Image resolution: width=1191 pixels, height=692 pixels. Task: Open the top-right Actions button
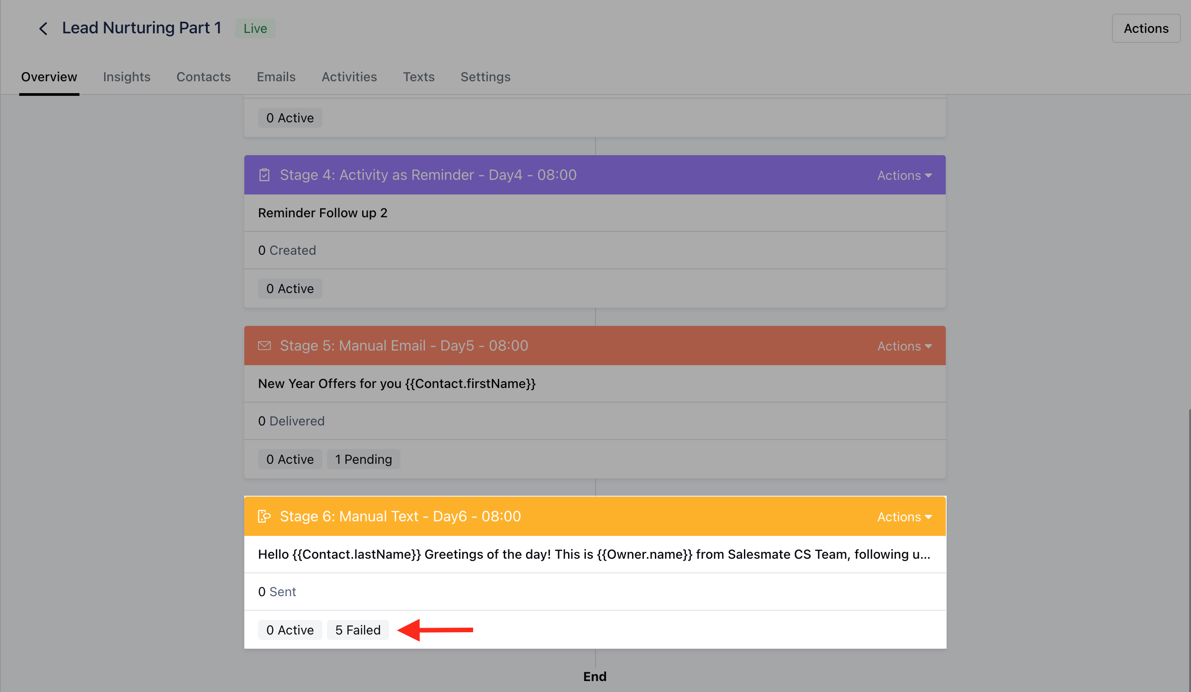1146,28
